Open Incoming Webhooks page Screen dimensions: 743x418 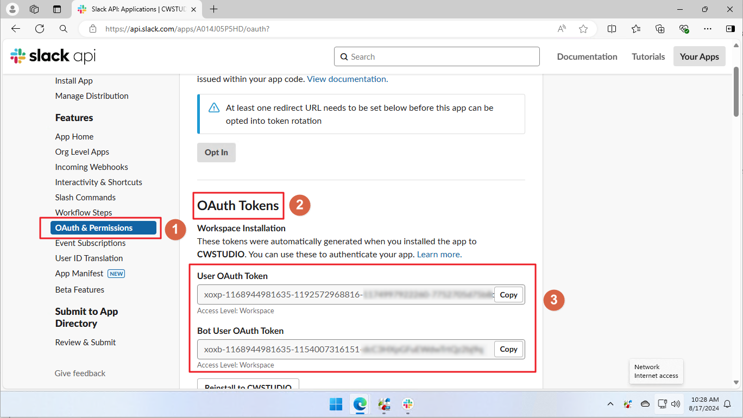(91, 167)
